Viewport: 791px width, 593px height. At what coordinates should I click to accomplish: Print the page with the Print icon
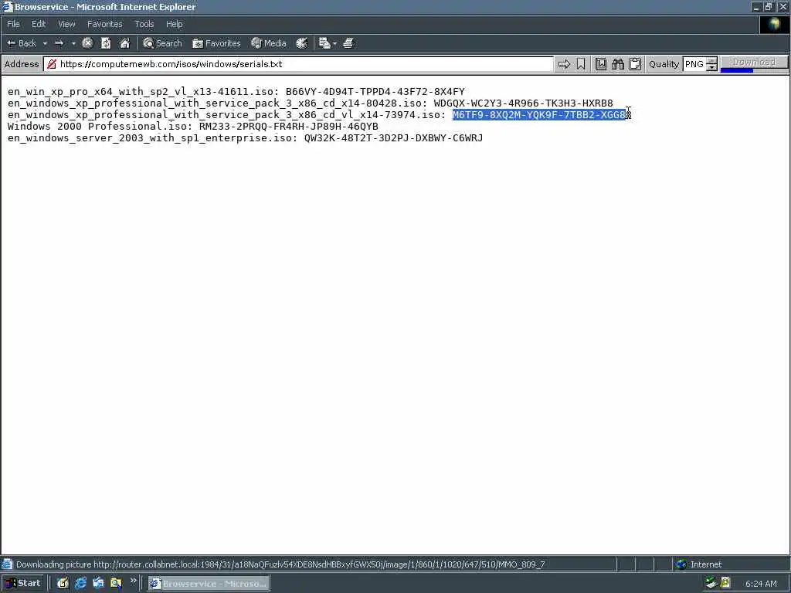tap(348, 43)
